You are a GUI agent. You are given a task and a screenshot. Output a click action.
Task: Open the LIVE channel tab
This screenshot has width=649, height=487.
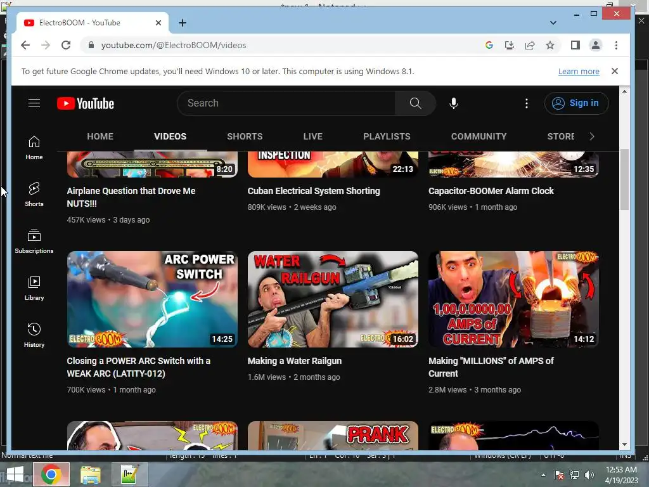[313, 136]
